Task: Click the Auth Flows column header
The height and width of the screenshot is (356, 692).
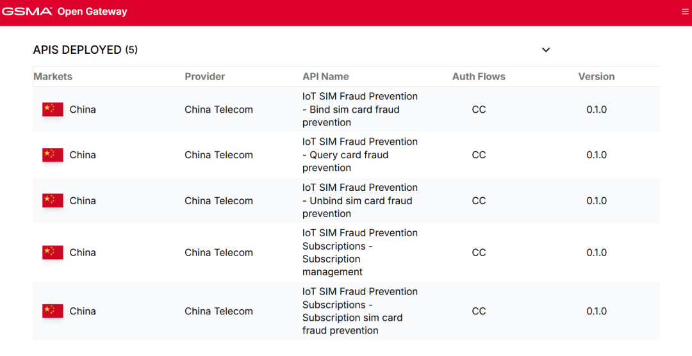Action: tap(479, 76)
